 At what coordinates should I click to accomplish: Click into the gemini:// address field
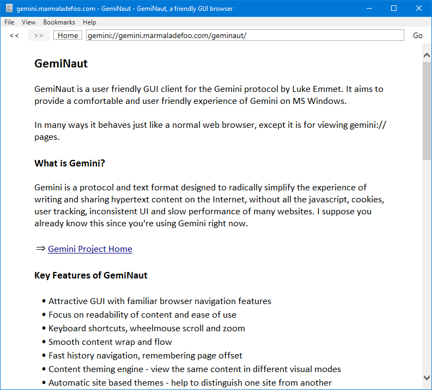click(x=245, y=35)
